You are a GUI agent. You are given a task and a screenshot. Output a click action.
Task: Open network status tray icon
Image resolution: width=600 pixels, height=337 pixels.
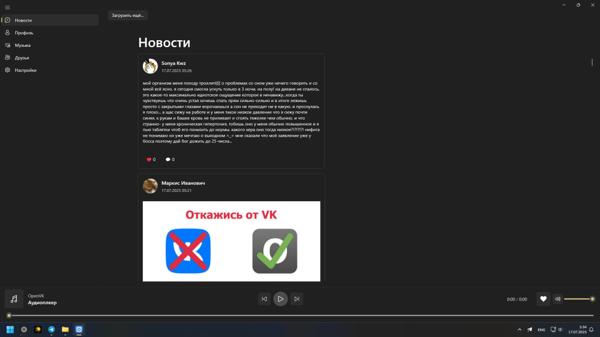tap(553, 330)
